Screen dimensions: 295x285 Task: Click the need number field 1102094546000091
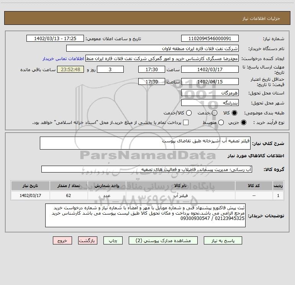click(210, 39)
